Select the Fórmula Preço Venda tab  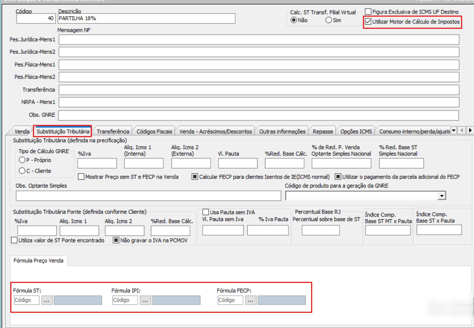click(x=38, y=261)
